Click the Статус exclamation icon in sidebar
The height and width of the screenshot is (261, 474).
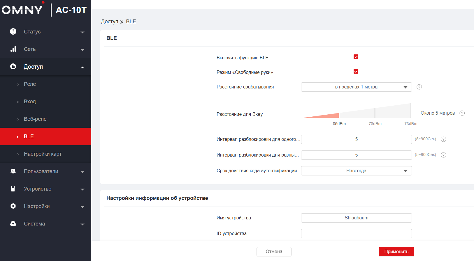tap(13, 31)
